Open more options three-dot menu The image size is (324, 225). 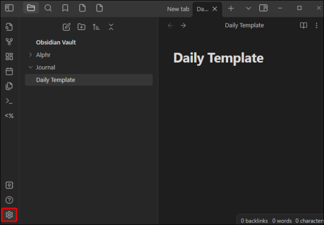(x=316, y=25)
